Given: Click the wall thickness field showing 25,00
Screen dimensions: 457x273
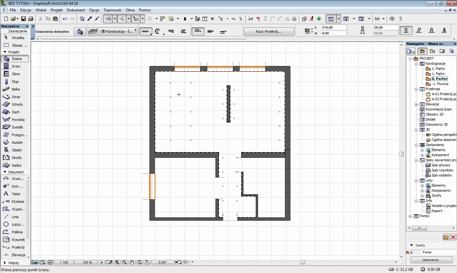Looking at the screenshot, I should click(x=385, y=28).
